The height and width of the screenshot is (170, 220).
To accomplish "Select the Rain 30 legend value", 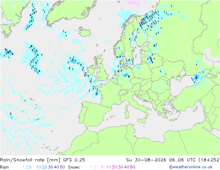I will pyautogui.click(x=51, y=167).
